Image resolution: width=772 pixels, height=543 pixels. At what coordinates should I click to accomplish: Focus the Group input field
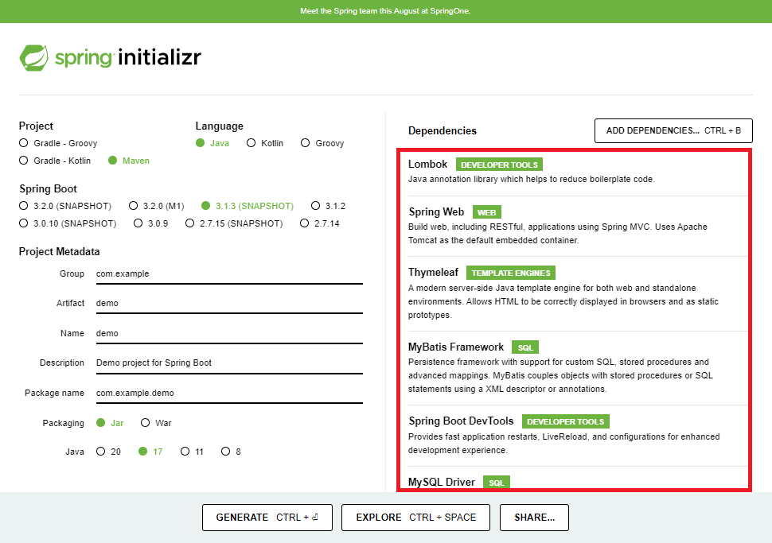229,274
